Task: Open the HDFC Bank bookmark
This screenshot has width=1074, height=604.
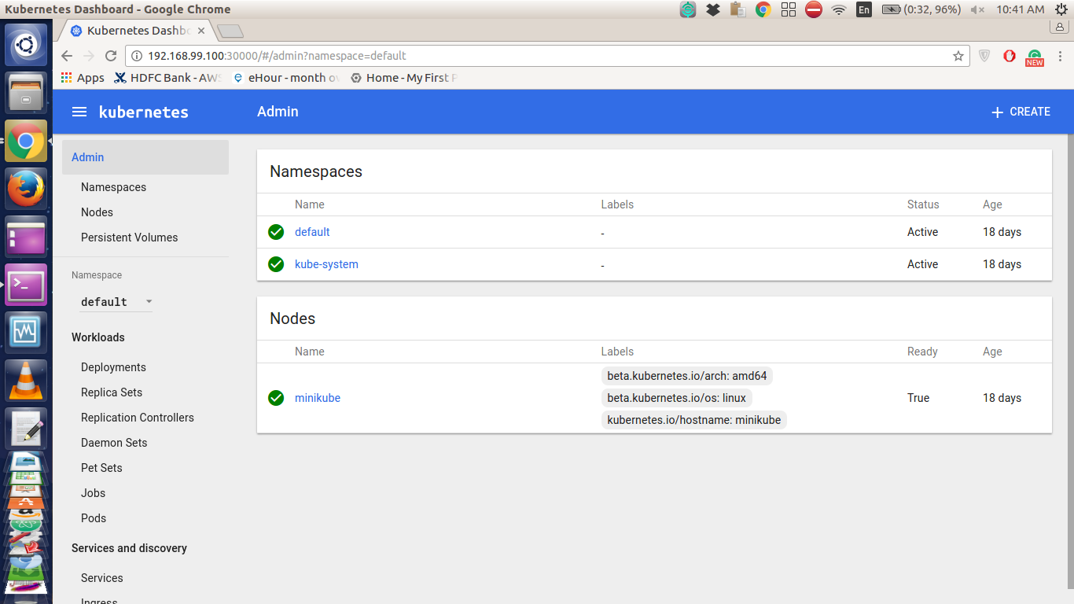Action: coord(169,78)
